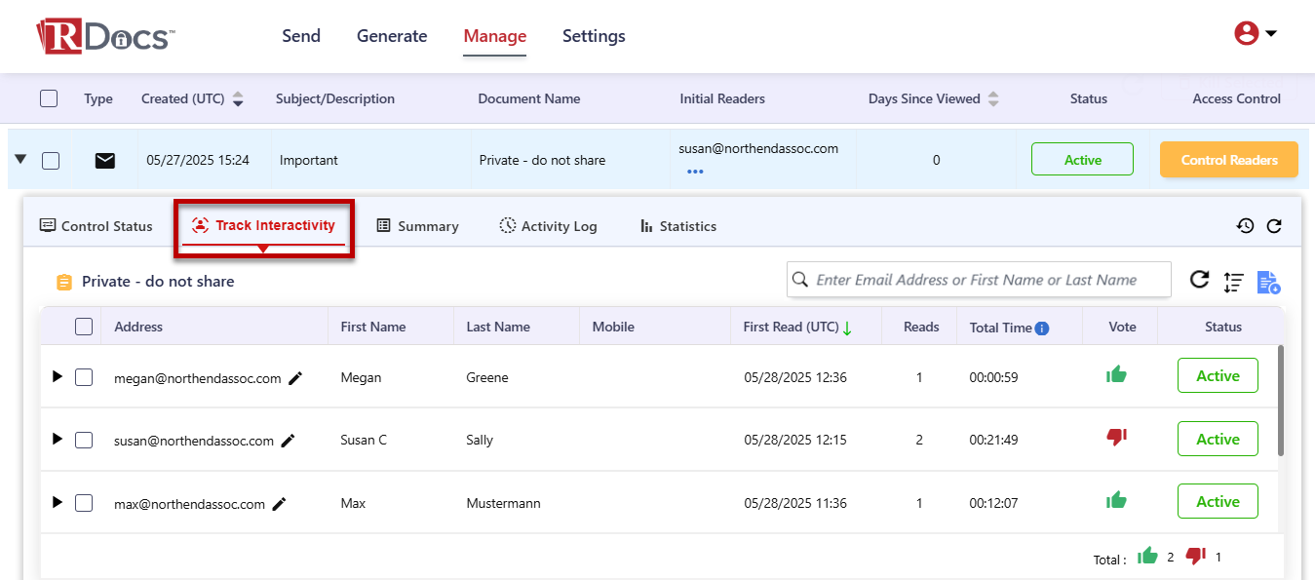
Task: Open the Settings menu
Action: 594,36
